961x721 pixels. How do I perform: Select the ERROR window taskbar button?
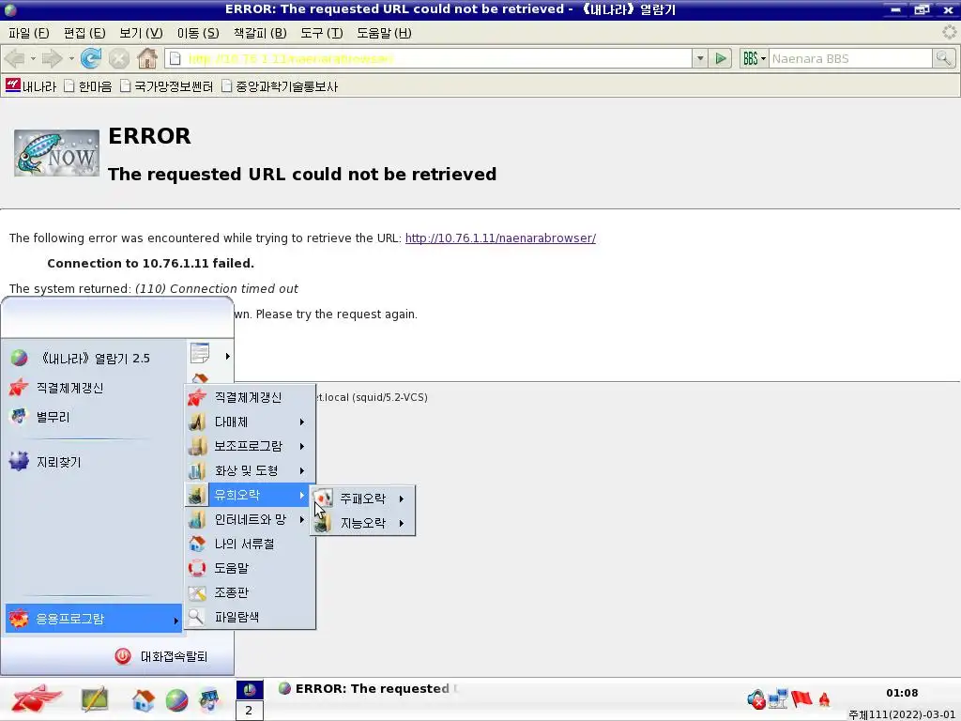[x=368, y=688]
